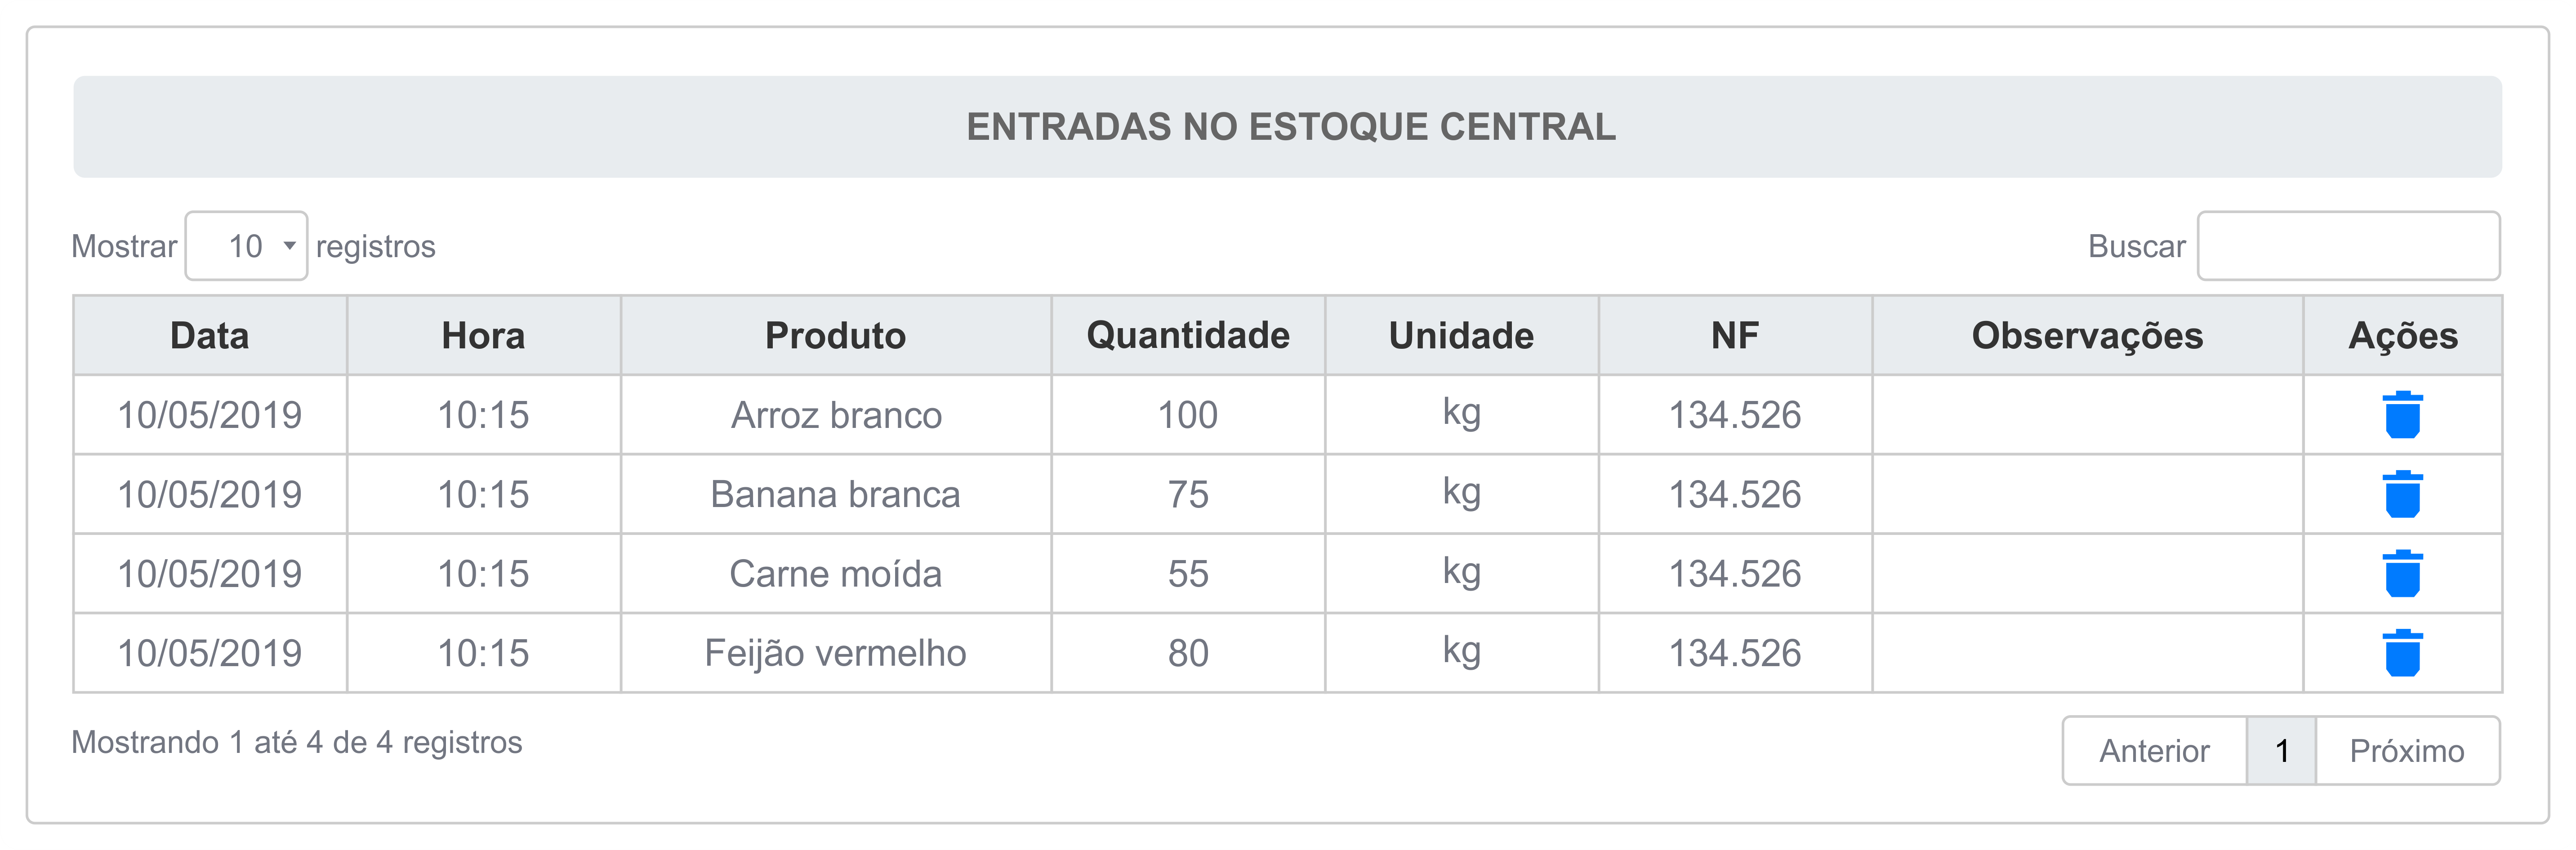
Task: Go to the Próximo page
Action: [2407, 751]
